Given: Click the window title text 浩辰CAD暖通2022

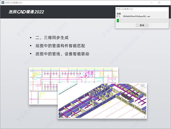Looking at the screenshot, I should (14, 3).
